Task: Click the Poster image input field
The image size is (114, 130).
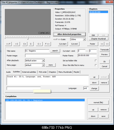Action: 43,55
